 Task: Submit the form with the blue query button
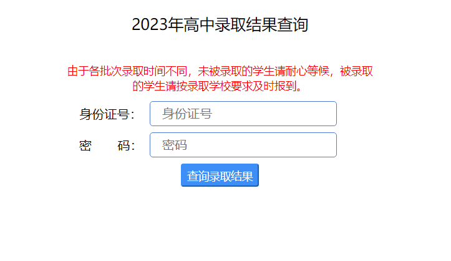pos(220,175)
